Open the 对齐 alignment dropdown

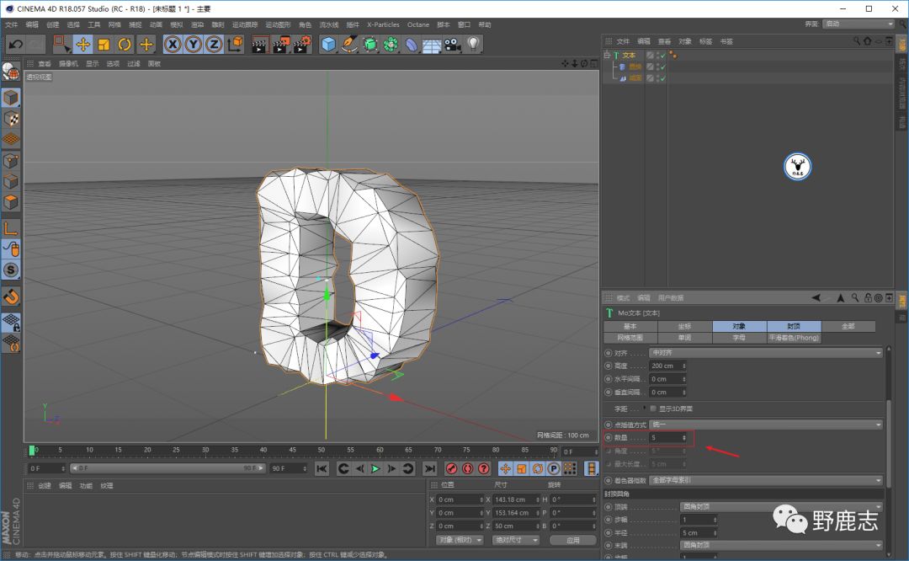pos(766,353)
